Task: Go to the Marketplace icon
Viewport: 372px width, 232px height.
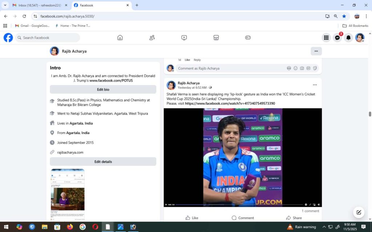Action: click(x=216, y=38)
